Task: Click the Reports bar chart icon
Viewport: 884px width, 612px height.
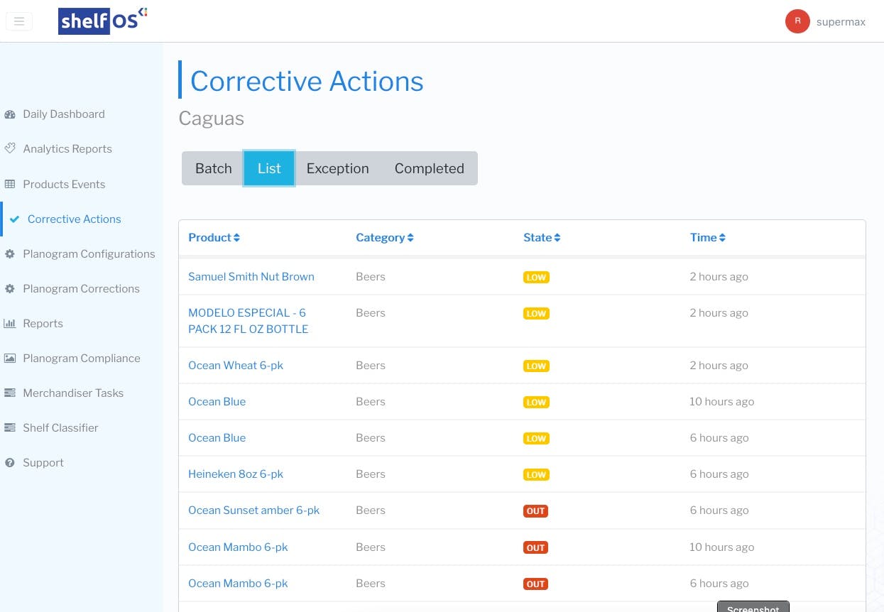Action: tap(10, 324)
